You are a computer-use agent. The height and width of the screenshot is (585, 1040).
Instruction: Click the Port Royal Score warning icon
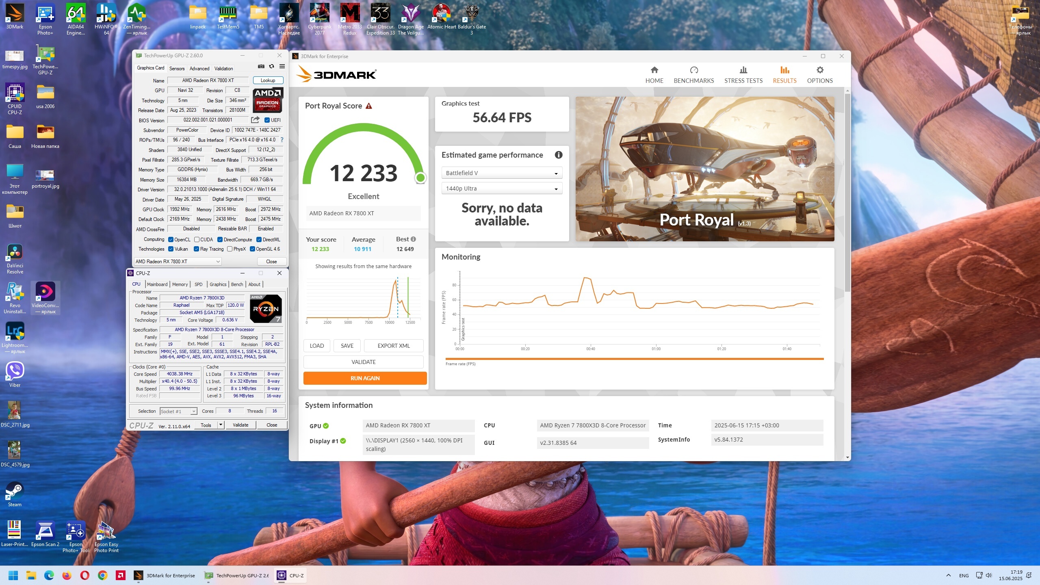coord(368,106)
